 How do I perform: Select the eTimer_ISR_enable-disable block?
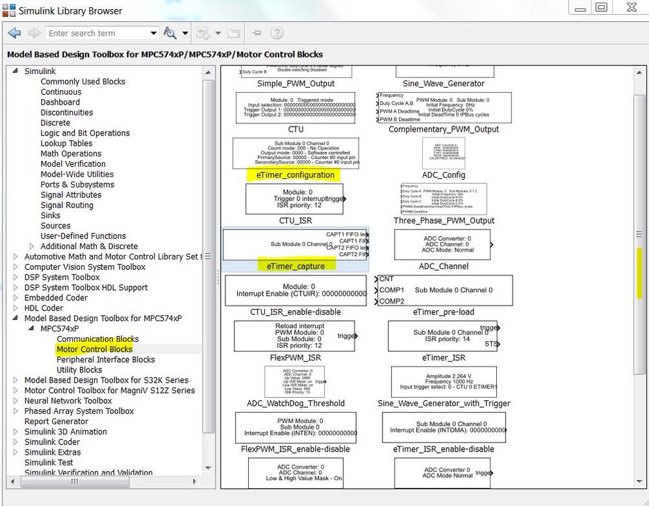click(x=444, y=428)
